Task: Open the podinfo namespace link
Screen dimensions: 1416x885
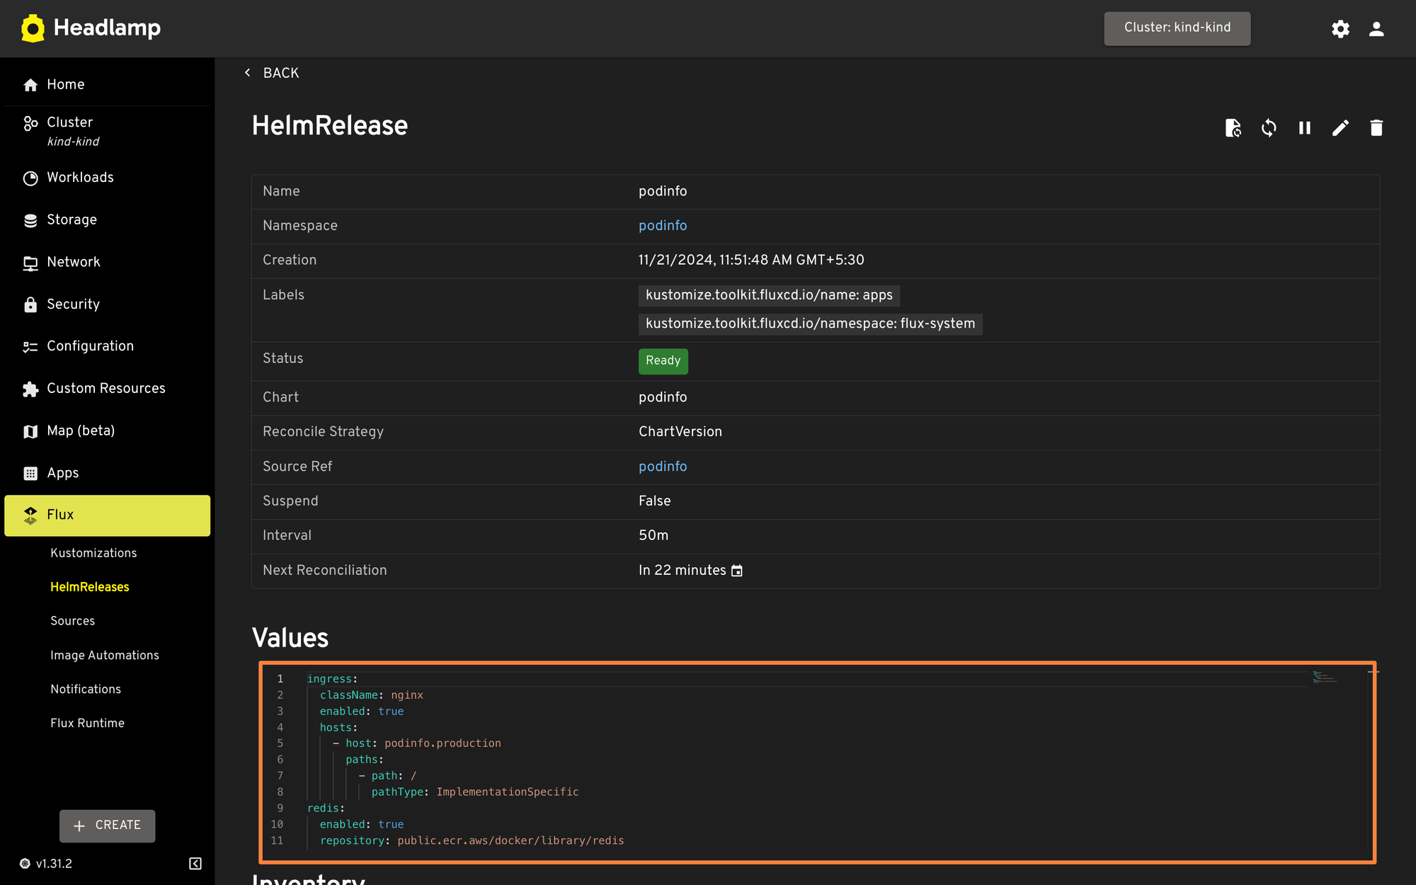Action: (x=663, y=226)
